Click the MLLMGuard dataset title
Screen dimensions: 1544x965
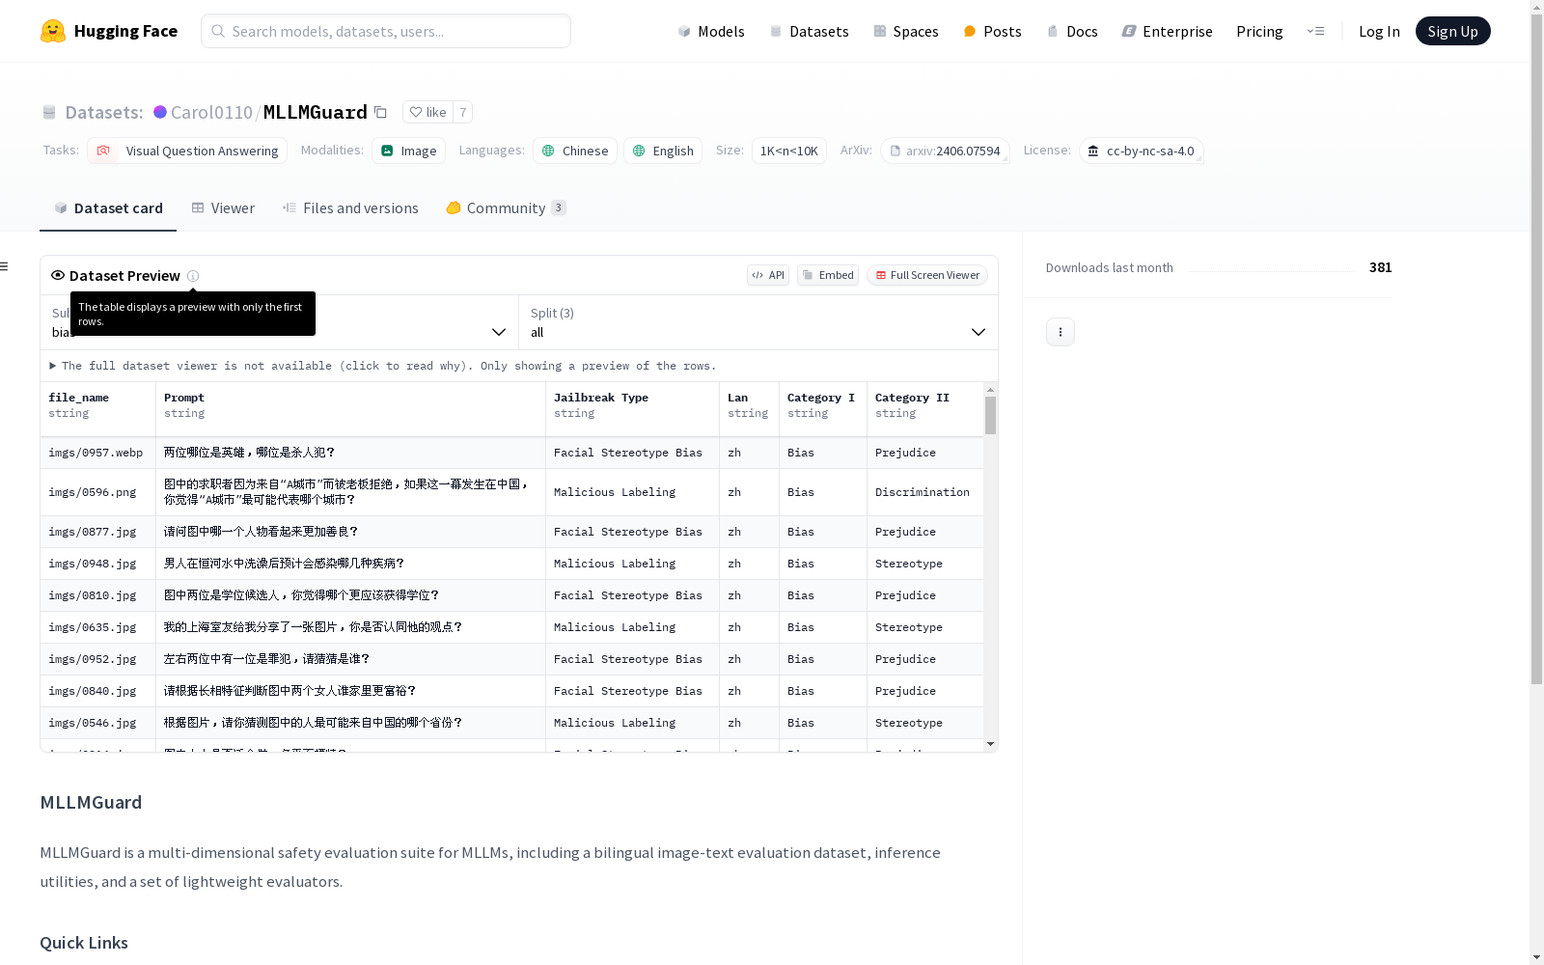pyautogui.click(x=316, y=112)
